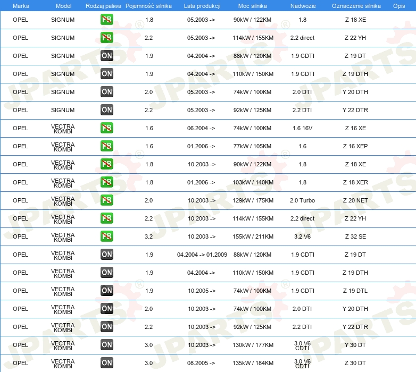Click body type cell 2.0 Turbo
416x372 pixels.
302,200
